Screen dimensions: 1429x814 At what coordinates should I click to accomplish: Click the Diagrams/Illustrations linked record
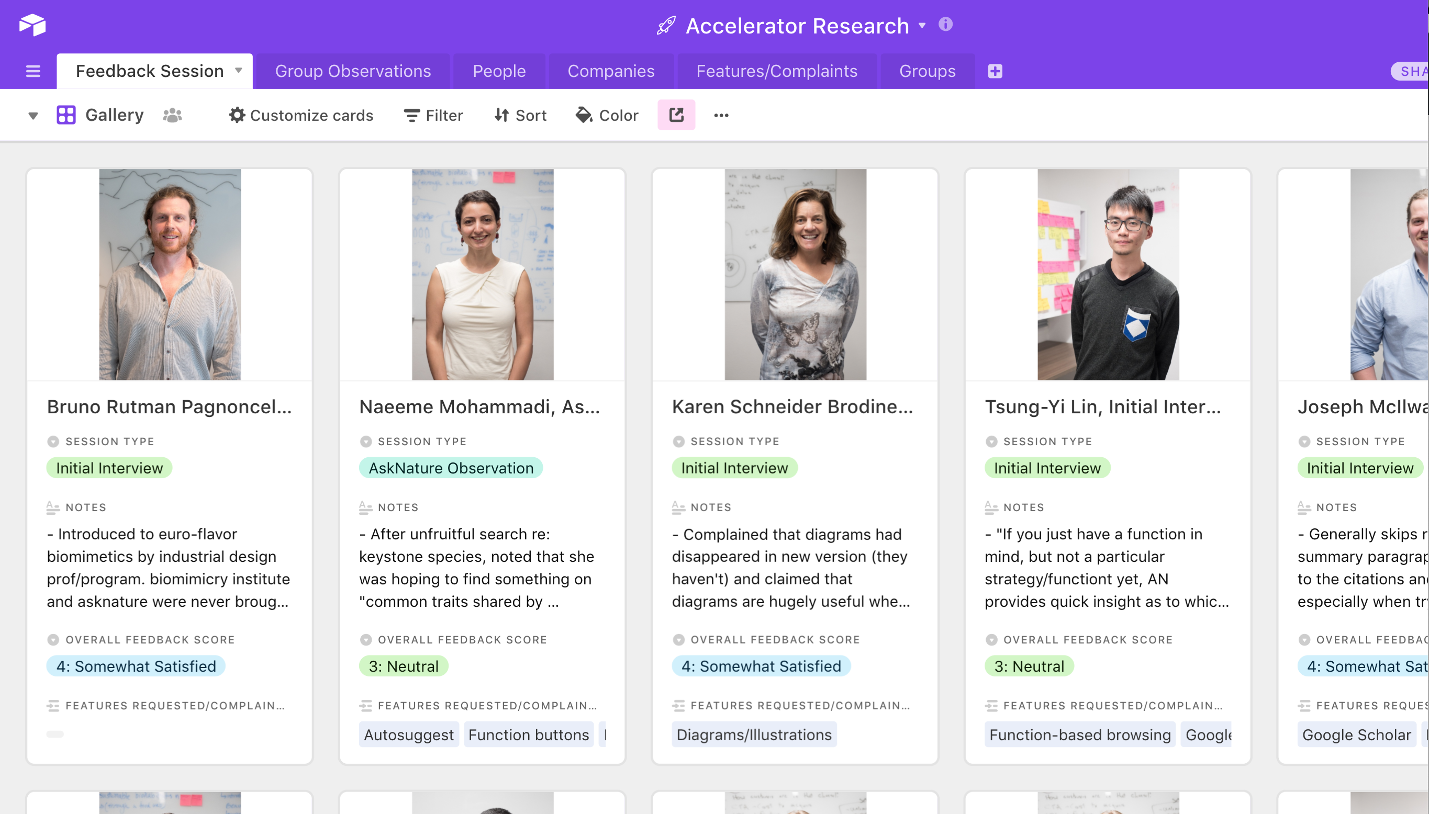tap(753, 734)
